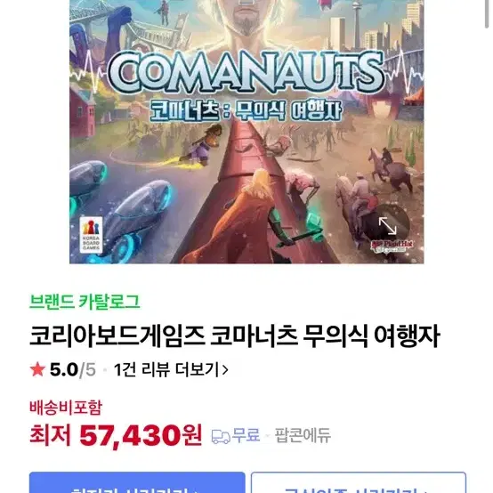
Task: Click the Korea Board Games logo
Action: 91,235
